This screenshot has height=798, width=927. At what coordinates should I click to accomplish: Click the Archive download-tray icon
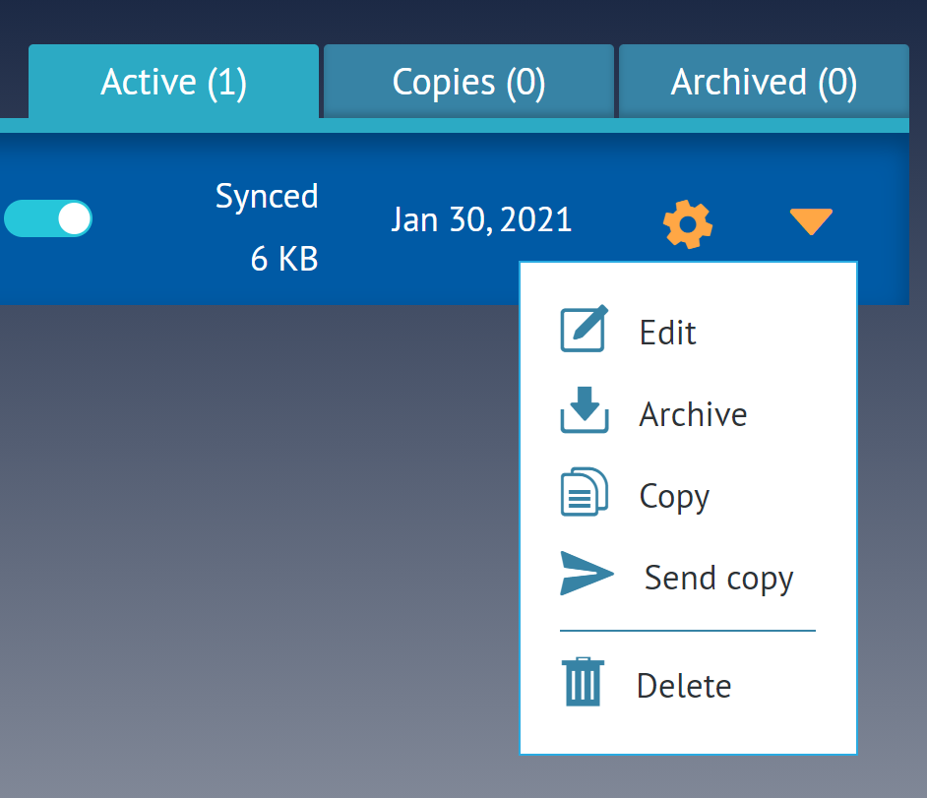click(x=585, y=409)
